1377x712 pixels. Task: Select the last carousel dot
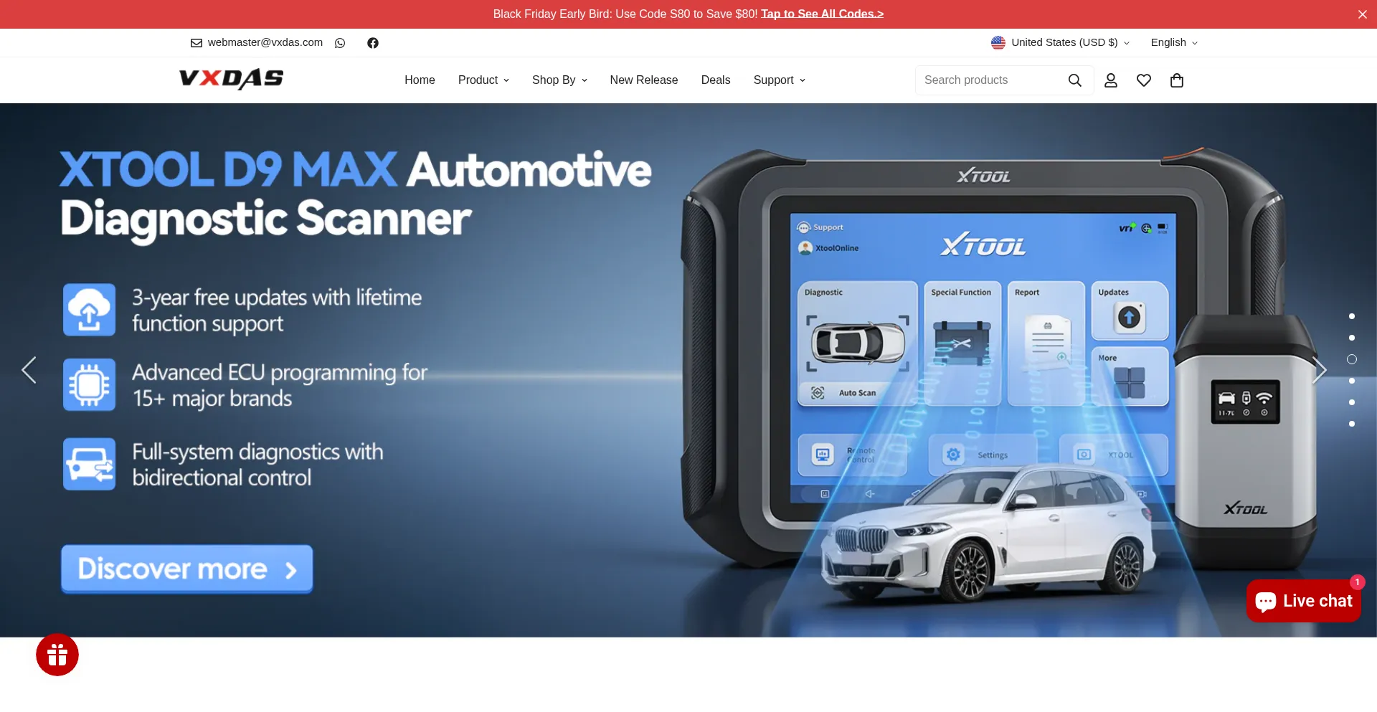pos(1352,424)
